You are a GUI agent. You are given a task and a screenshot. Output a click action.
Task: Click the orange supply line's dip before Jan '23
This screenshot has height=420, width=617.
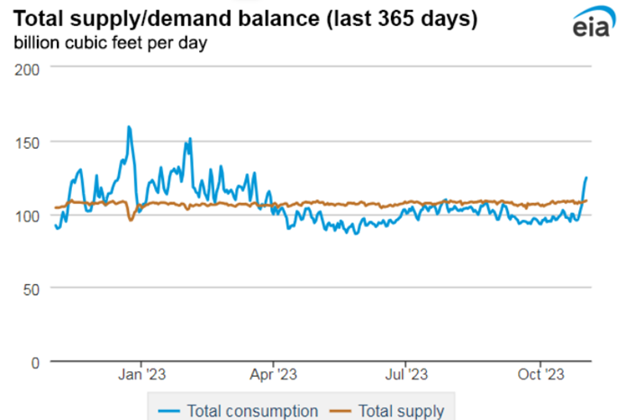(x=131, y=220)
